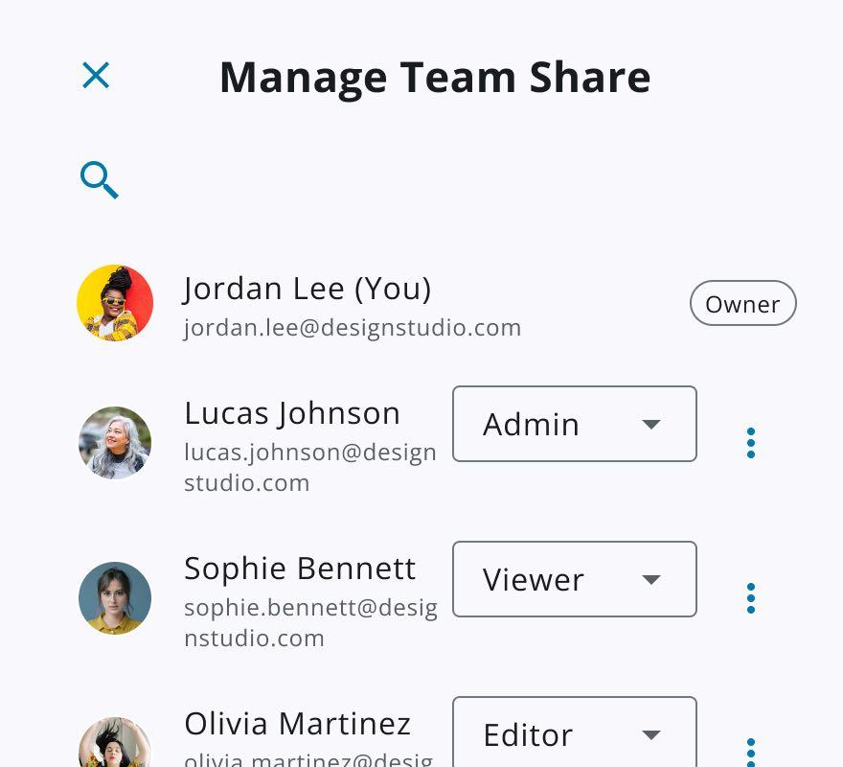The height and width of the screenshot is (767, 843).
Task: Expand Olivia Martinez's Editor role dropdown
Action: click(x=574, y=733)
